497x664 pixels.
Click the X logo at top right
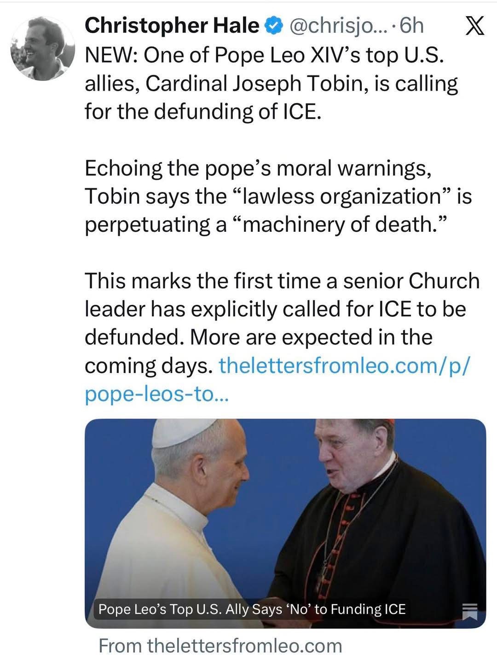click(x=474, y=26)
